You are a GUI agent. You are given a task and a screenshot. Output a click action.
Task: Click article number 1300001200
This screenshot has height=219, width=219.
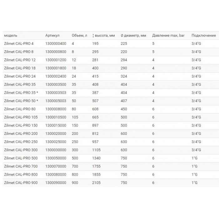56,60
